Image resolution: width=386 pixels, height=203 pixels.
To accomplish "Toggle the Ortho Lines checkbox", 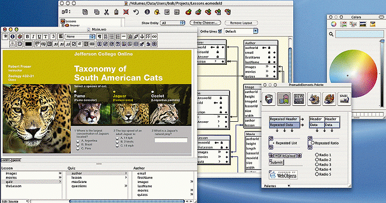I will pyautogui.click(x=220, y=31).
